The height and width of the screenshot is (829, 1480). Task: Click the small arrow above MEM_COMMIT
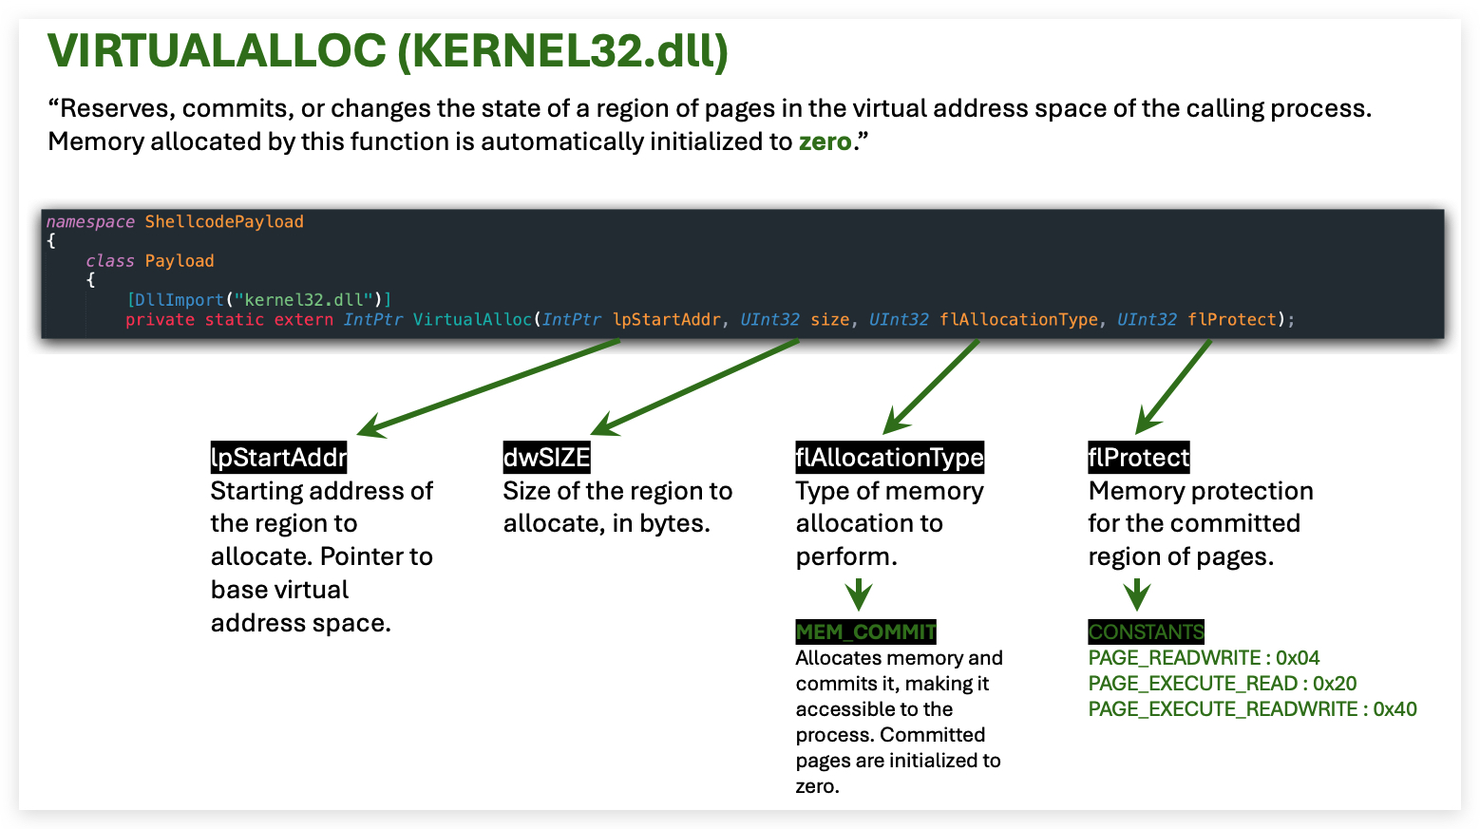[x=859, y=594]
